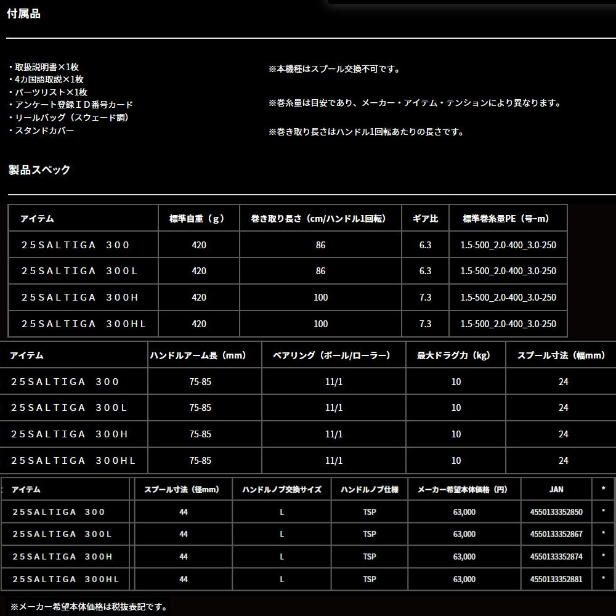Click the 付属品 section heading
Viewport: 616px width, 616px height.
[x=25, y=14]
